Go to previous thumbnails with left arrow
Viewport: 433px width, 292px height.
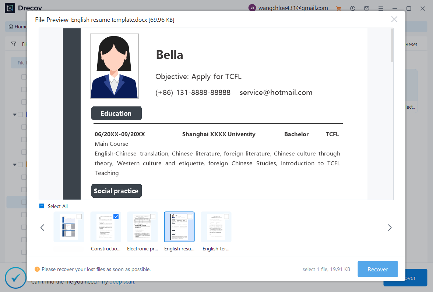pyautogui.click(x=42, y=228)
